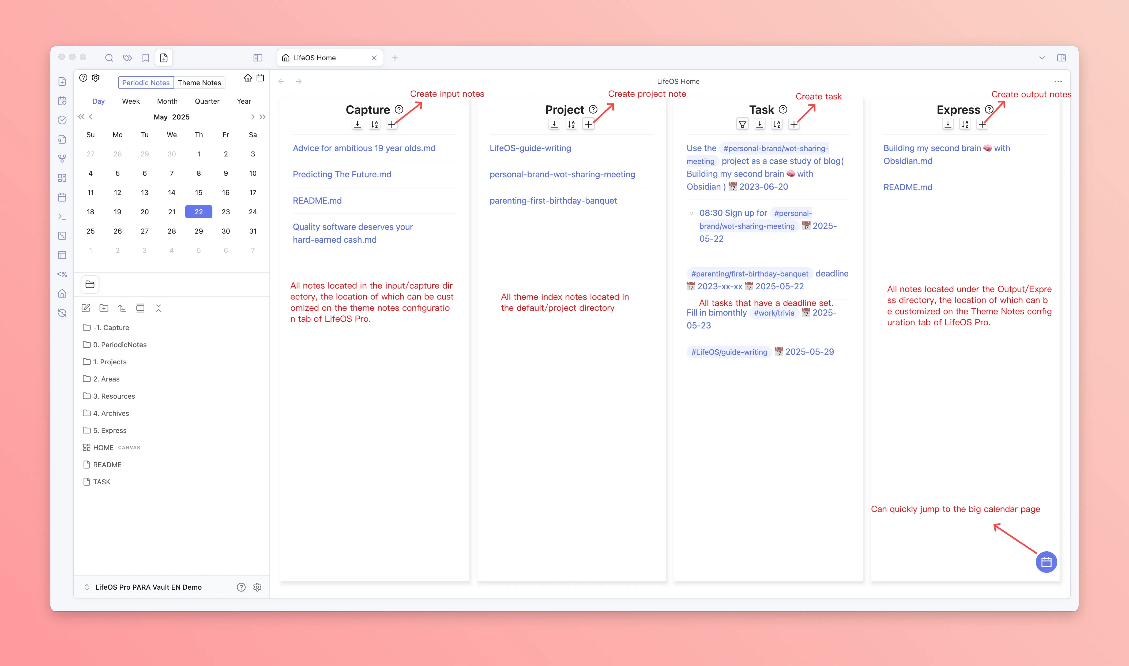Open Predicting The Future.md link
Image resolution: width=1129 pixels, height=666 pixels.
coord(342,174)
